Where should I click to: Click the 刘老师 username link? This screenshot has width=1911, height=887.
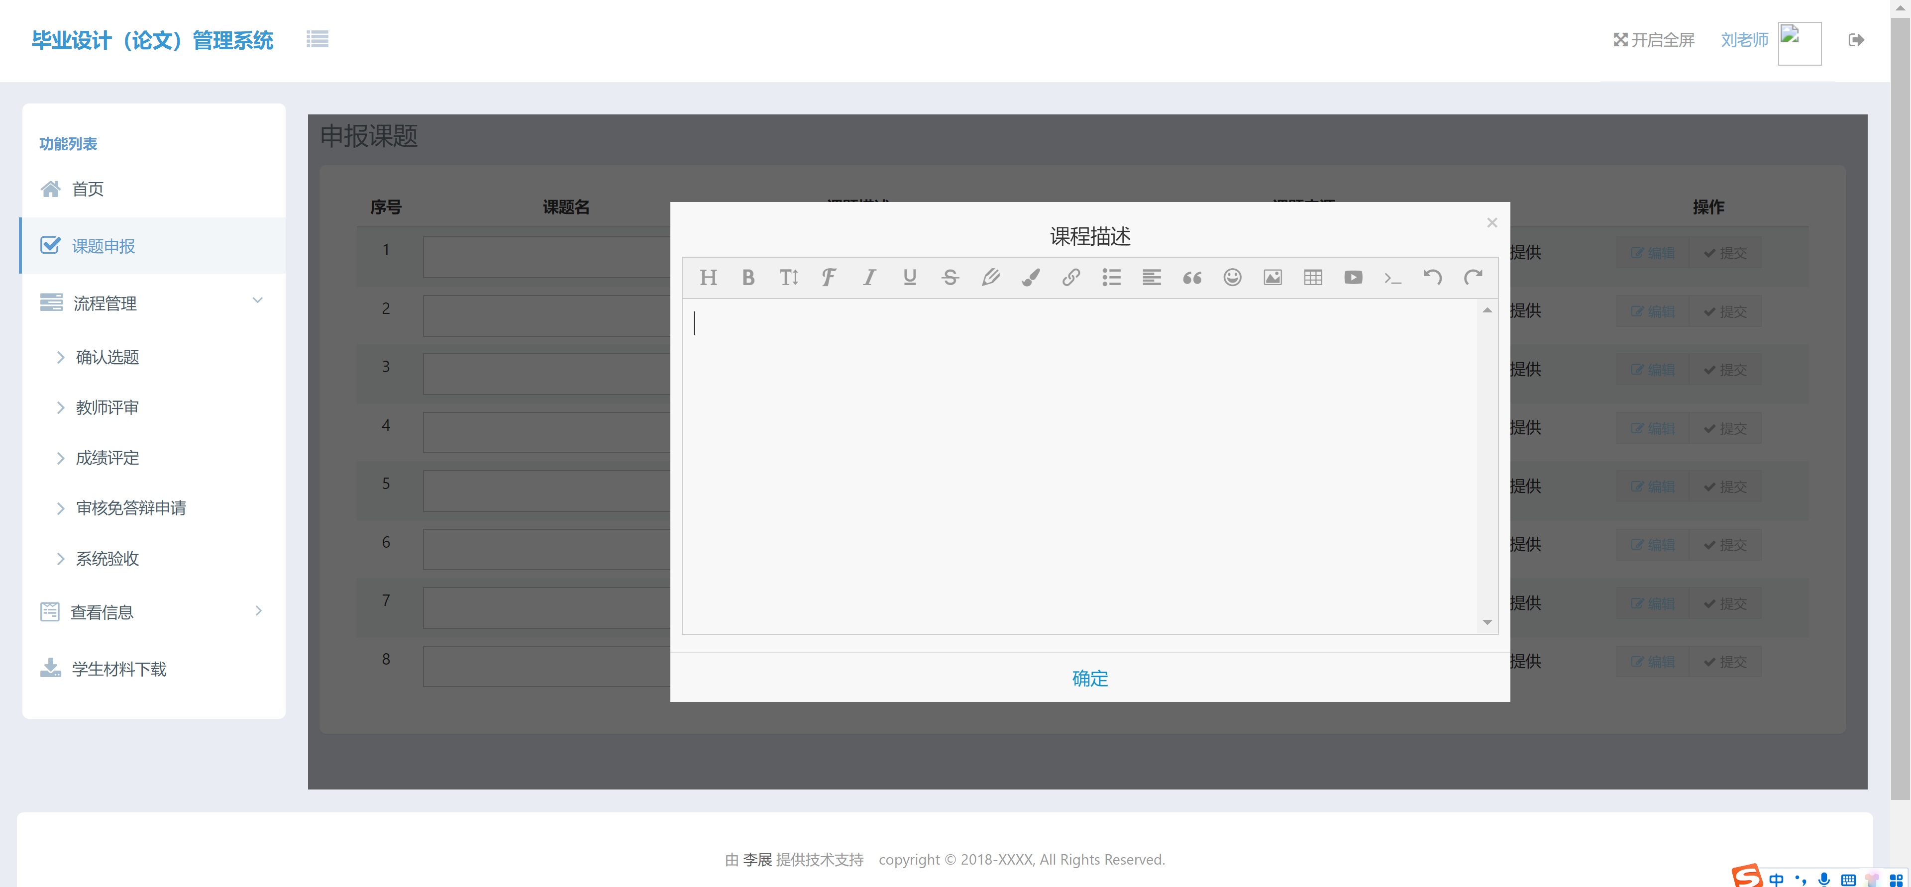coord(1744,40)
